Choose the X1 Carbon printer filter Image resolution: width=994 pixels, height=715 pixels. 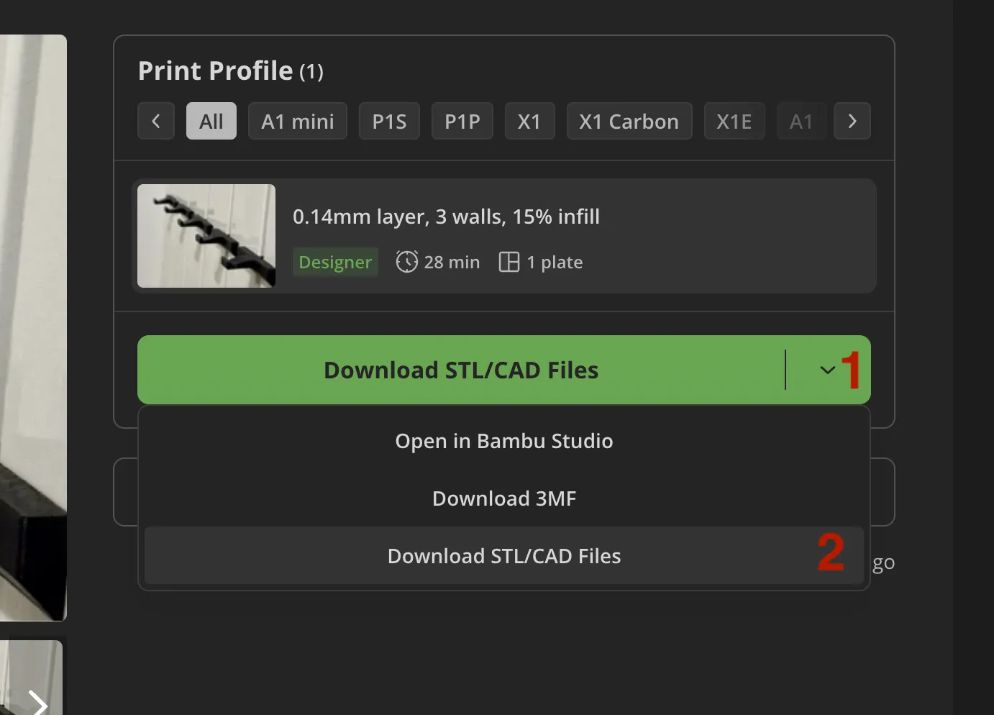(x=629, y=121)
